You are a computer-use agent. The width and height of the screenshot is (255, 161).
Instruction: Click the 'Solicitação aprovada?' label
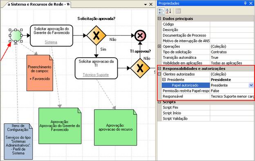click(96, 19)
